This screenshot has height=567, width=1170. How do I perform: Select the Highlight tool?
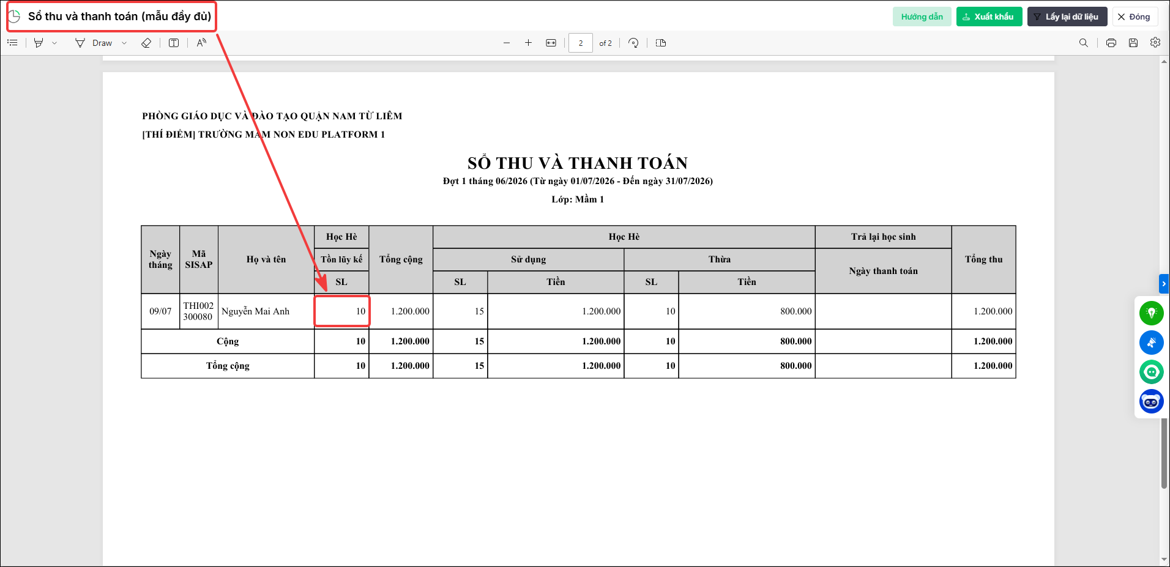click(39, 43)
